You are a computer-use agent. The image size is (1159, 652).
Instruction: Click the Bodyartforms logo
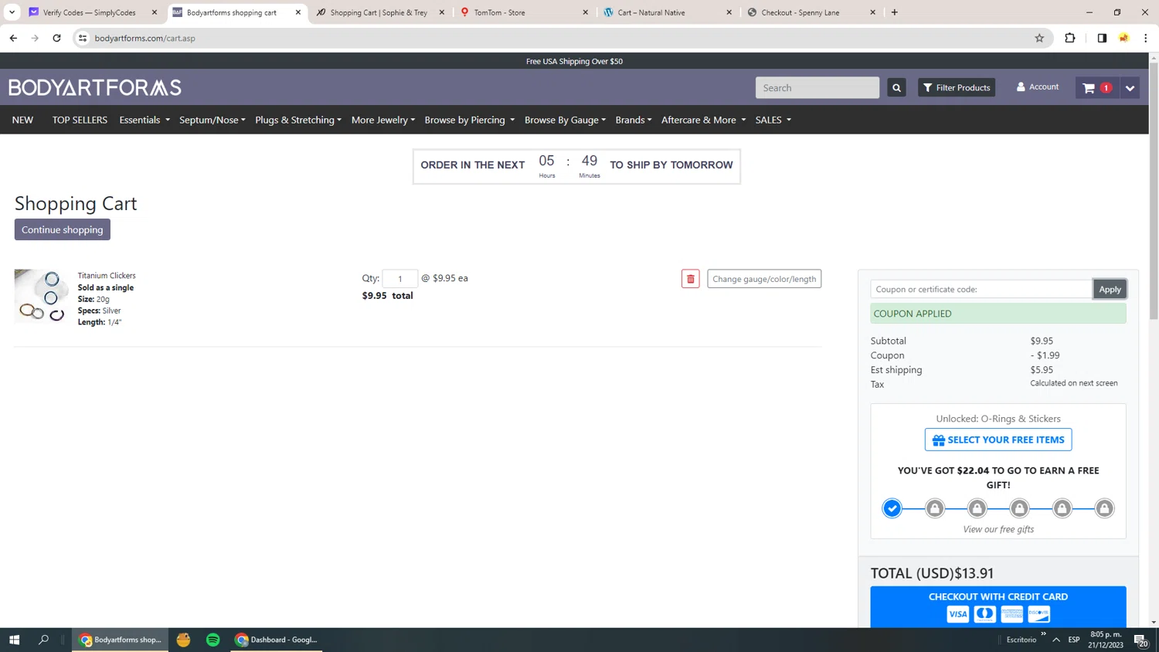pyautogui.click(x=95, y=87)
